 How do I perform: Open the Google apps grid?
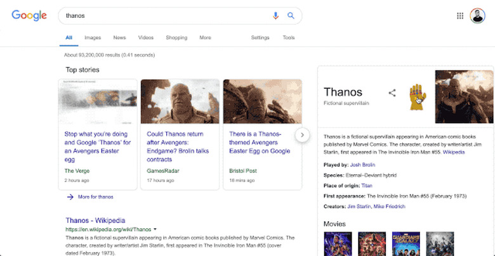pos(460,16)
